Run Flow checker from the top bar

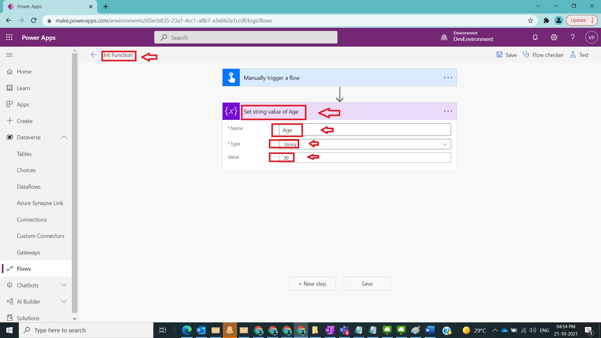coord(543,54)
